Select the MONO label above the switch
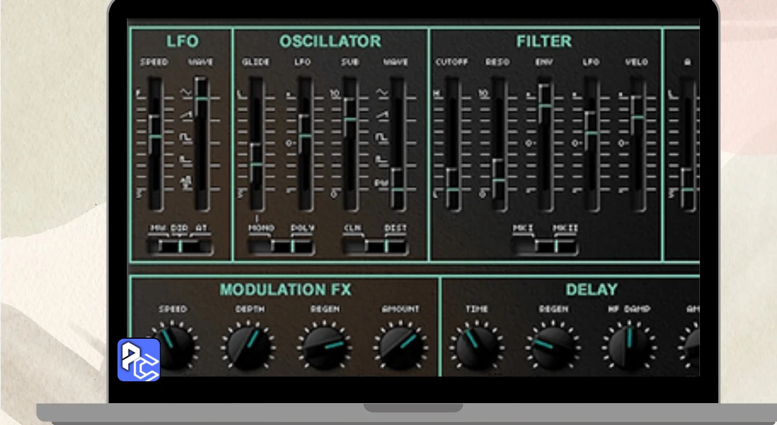 point(262,228)
